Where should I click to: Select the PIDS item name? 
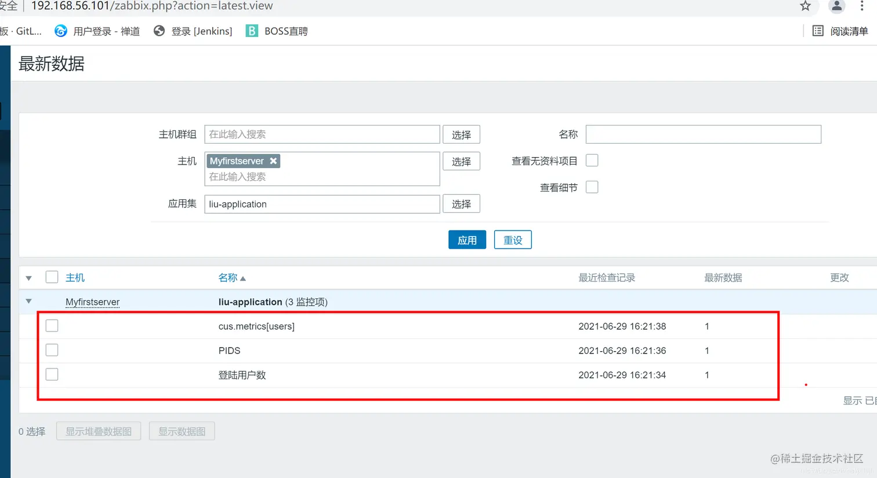pyautogui.click(x=229, y=351)
